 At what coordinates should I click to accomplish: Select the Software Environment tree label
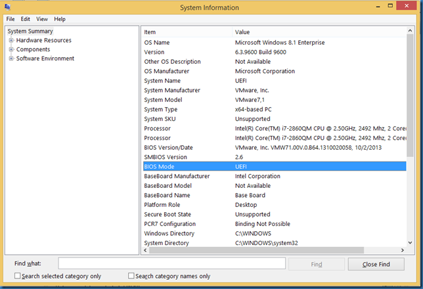pyautogui.click(x=45, y=58)
